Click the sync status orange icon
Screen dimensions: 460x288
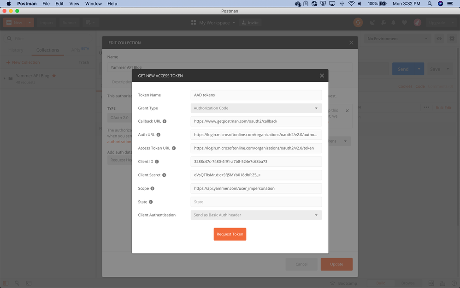tap(358, 23)
